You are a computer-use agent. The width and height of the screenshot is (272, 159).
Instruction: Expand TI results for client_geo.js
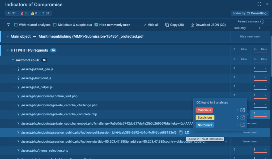click(x=265, y=68)
